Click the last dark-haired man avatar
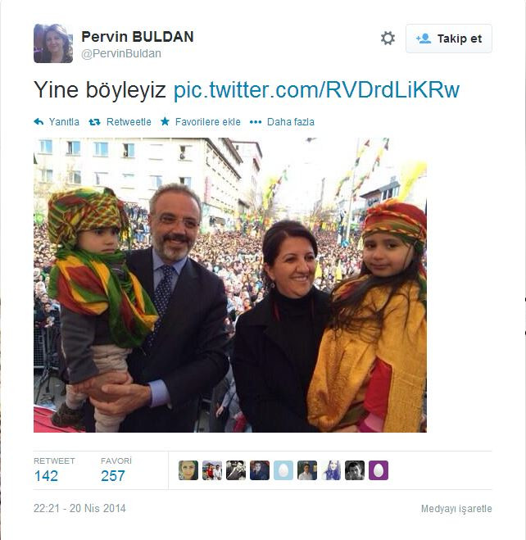Image resolution: width=526 pixels, height=540 pixels. click(x=355, y=470)
